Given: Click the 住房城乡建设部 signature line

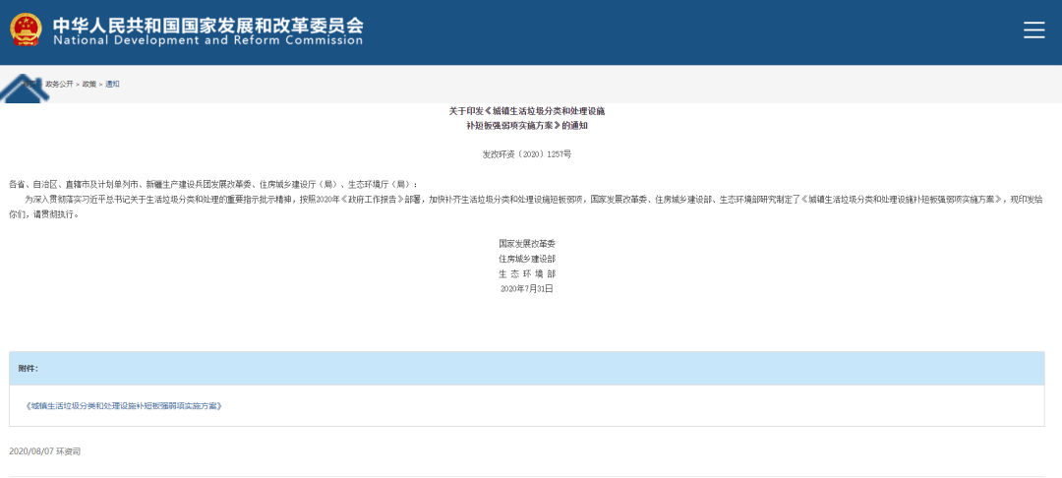Looking at the screenshot, I should pos(526,258).
